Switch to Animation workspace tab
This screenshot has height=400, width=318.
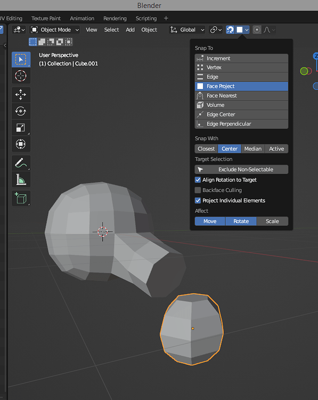[82, 18]
